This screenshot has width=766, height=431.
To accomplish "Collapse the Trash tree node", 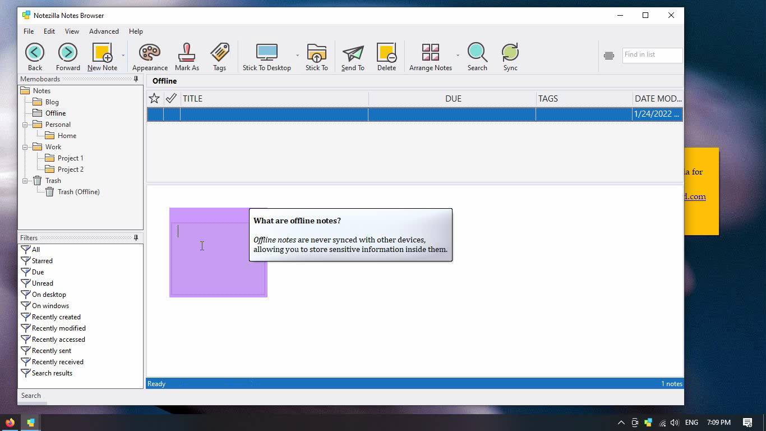I will click(25, 181).
